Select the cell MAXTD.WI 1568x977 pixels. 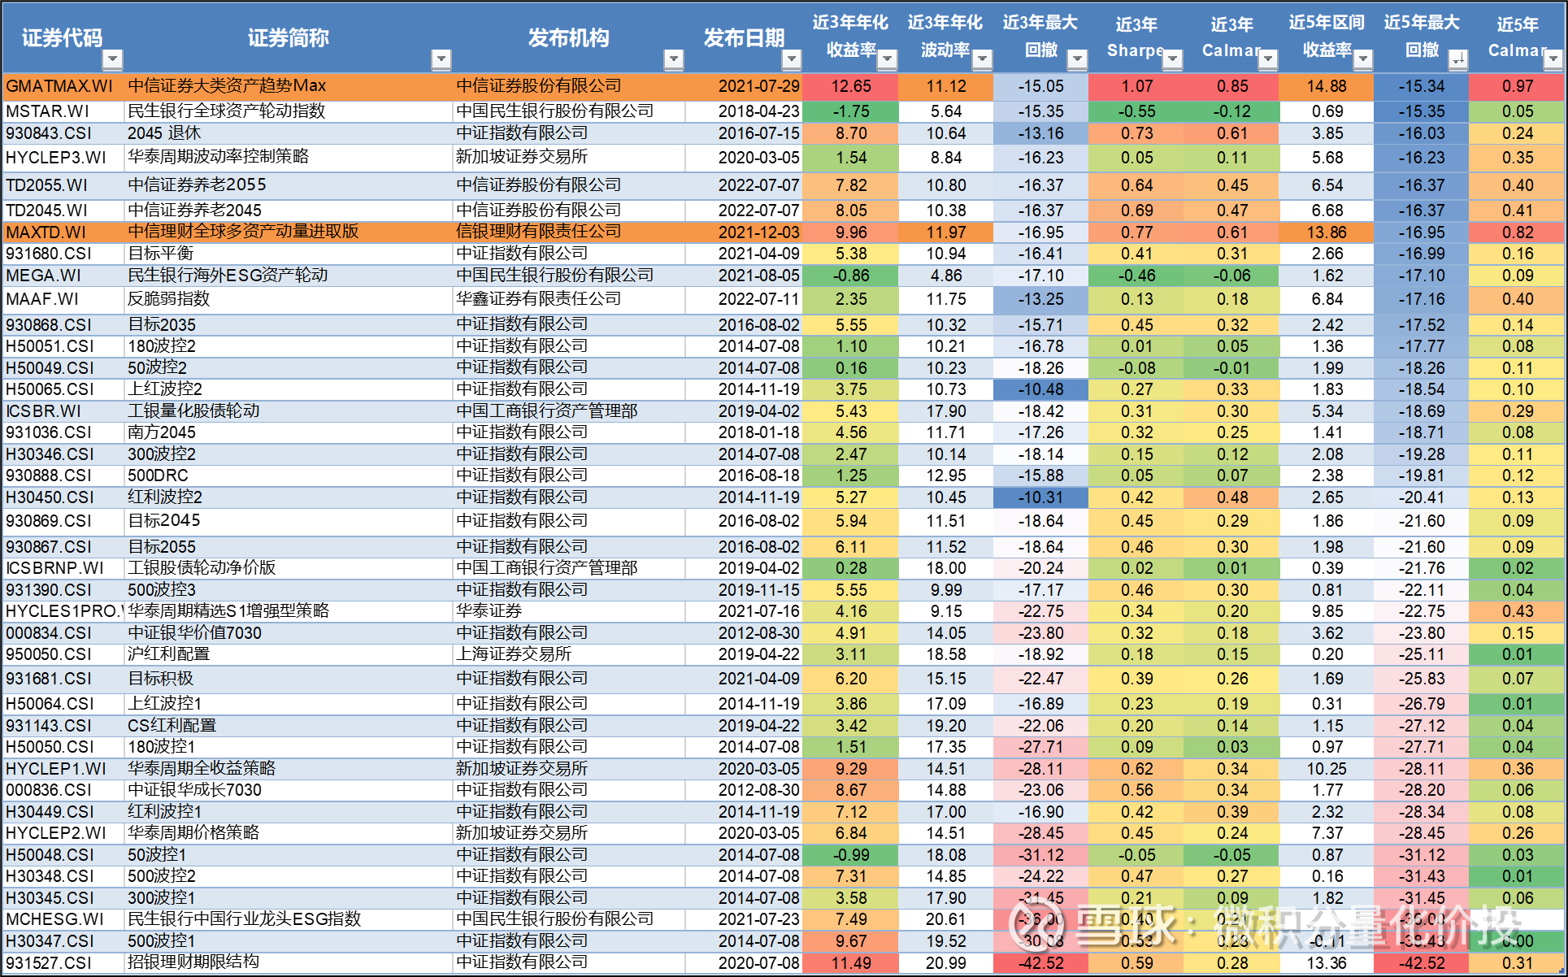[63, 232]
